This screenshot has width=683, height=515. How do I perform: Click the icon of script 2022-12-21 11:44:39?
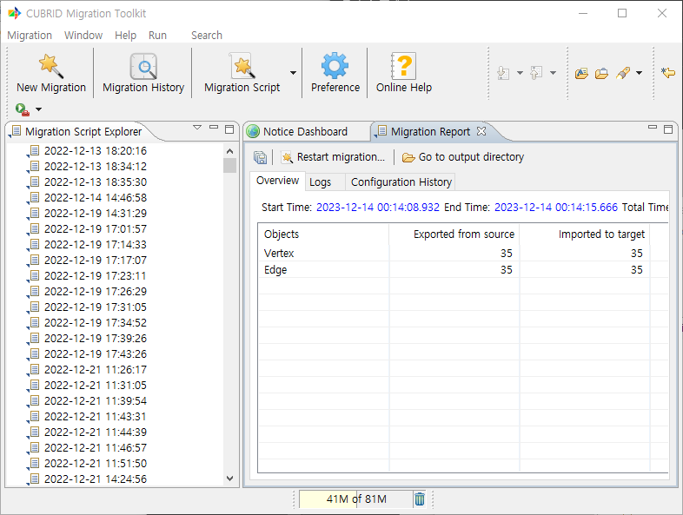[x=34, y=432]
